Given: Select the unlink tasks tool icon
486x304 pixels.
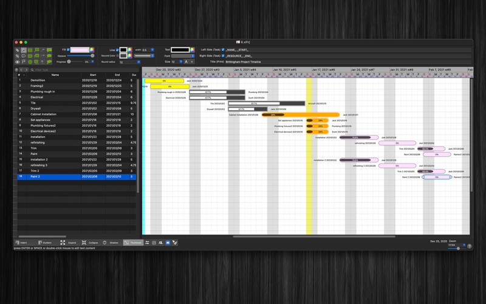Looking at the screenshot, I should point(18,56).
